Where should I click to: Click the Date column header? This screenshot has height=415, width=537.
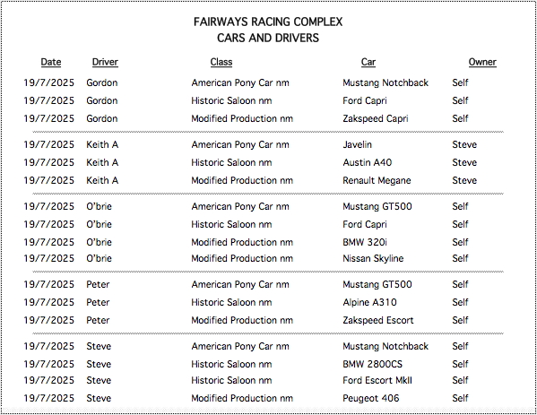click(51, 62)
